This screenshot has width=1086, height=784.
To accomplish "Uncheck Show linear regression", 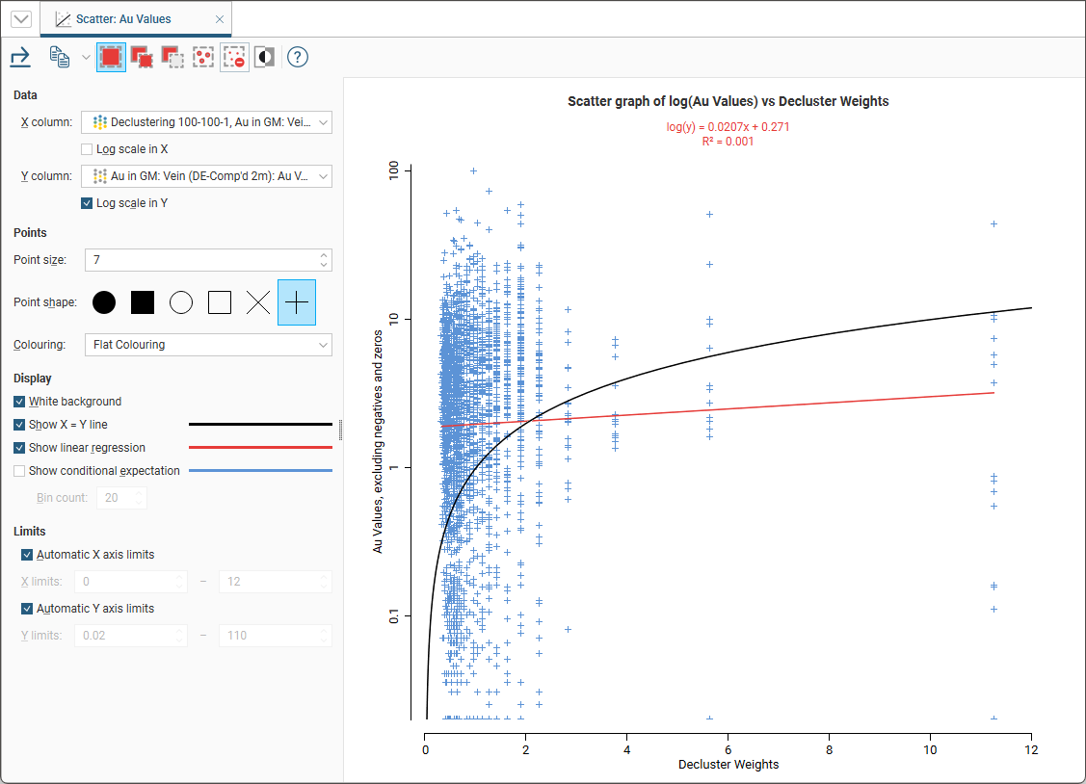I will [x=20, y=448].
